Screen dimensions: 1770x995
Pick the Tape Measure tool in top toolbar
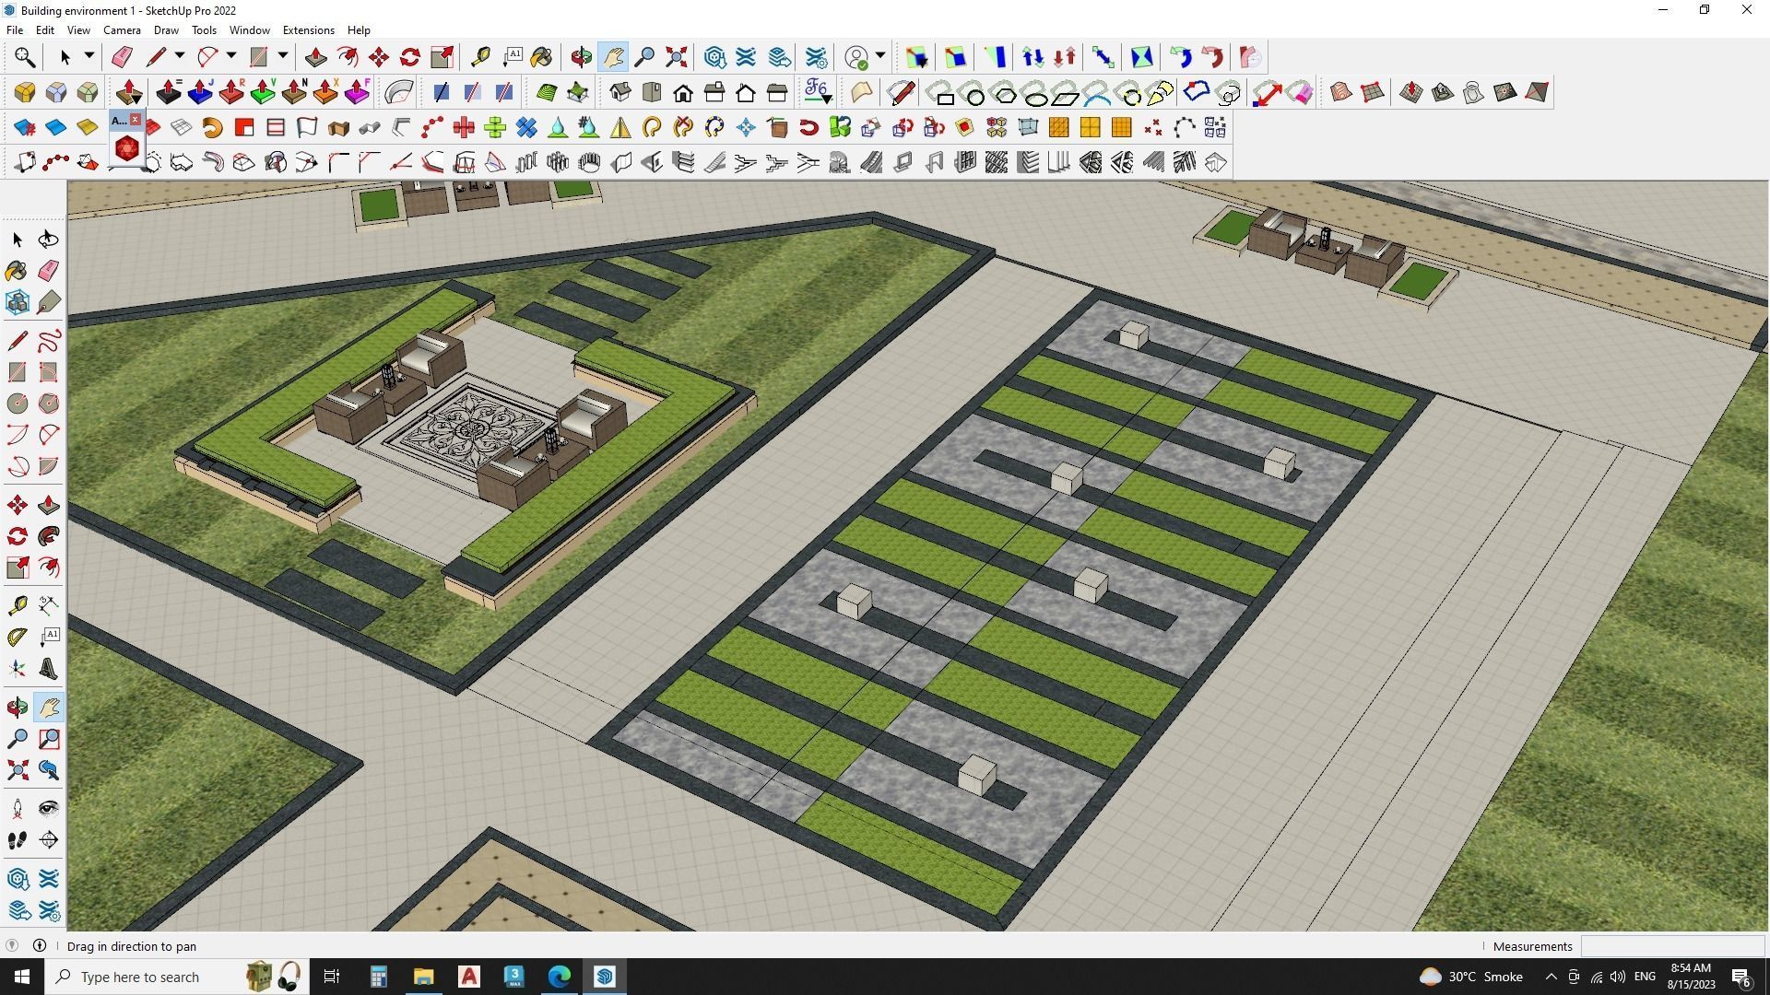click(x=480, y=57)
